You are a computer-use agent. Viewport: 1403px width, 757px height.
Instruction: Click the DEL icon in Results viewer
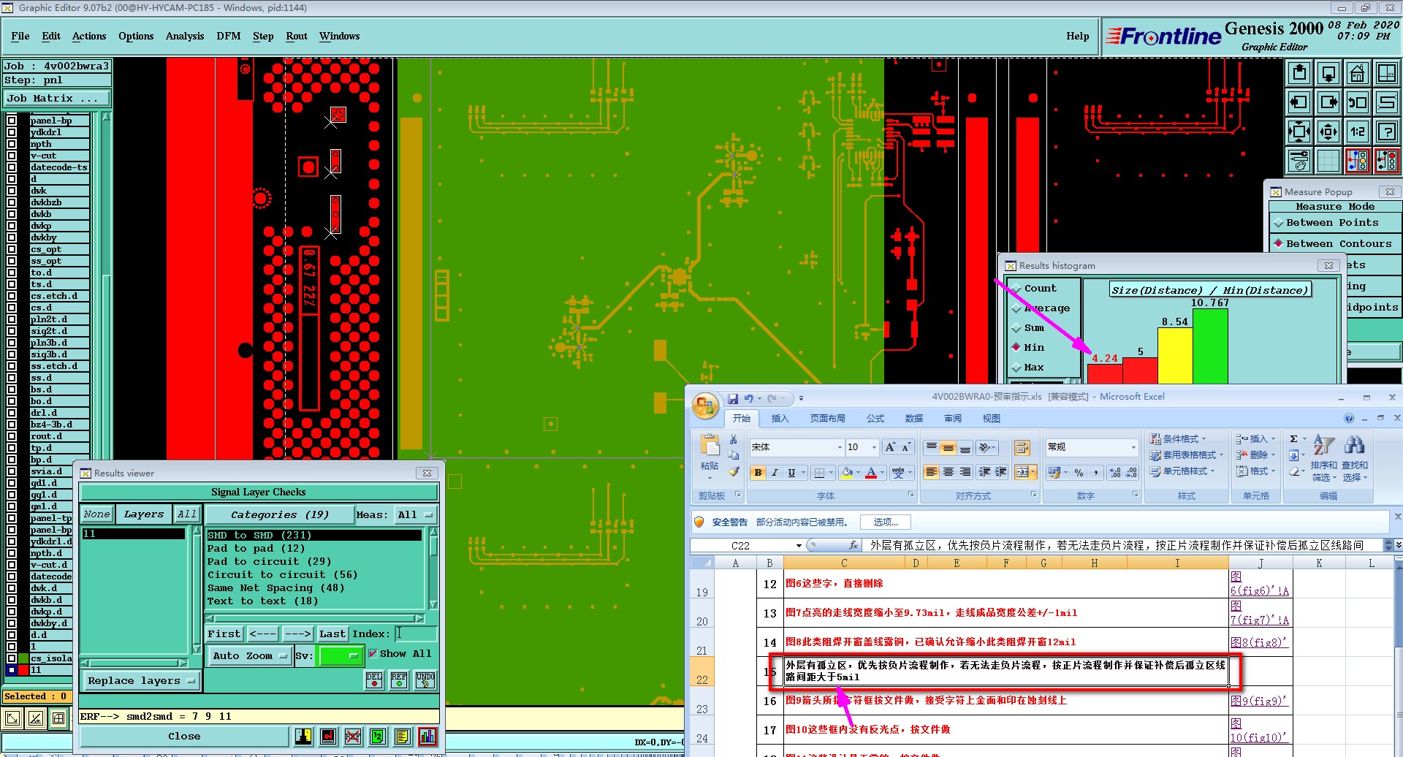374,680
